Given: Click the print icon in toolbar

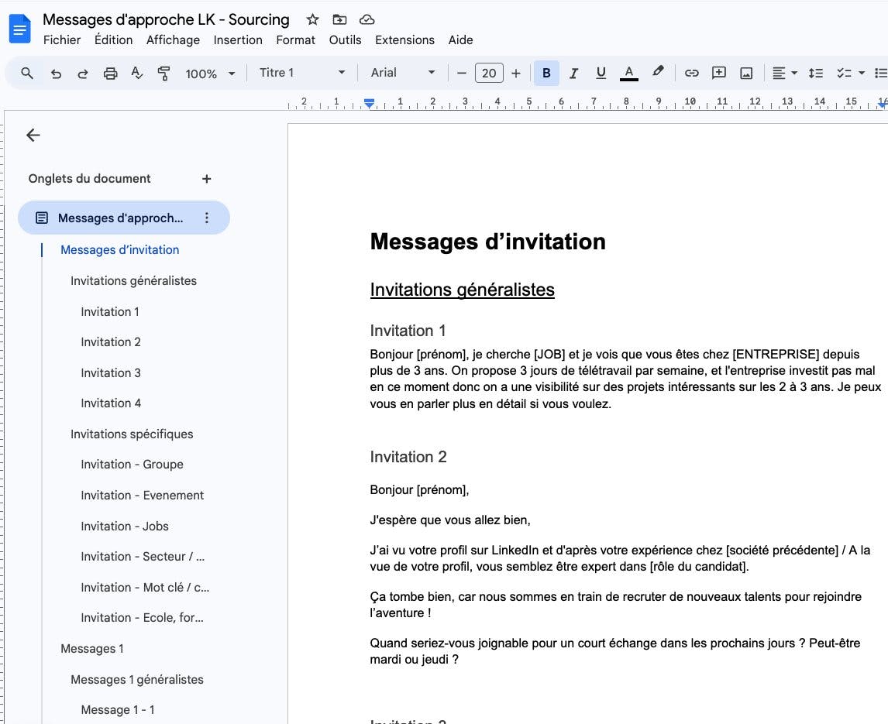Looking at the screenshot, I should (x=110, y=74).
